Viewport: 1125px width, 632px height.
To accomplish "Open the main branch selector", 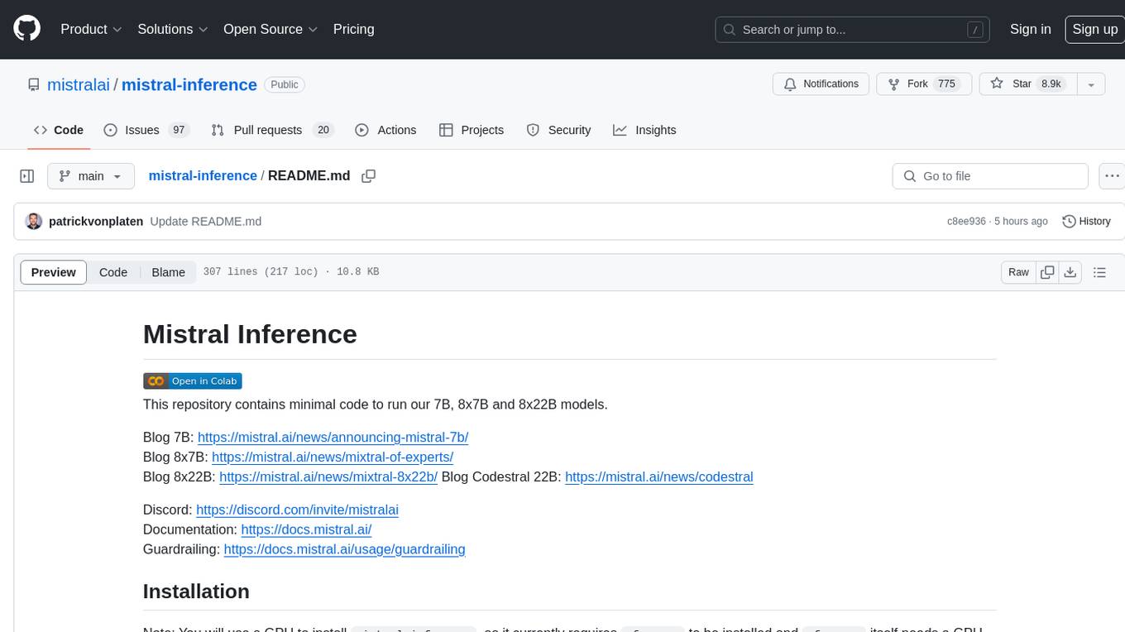I will 91,176.
